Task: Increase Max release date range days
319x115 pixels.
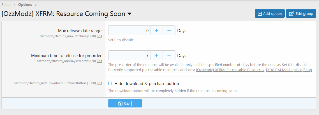Action: 157,30
